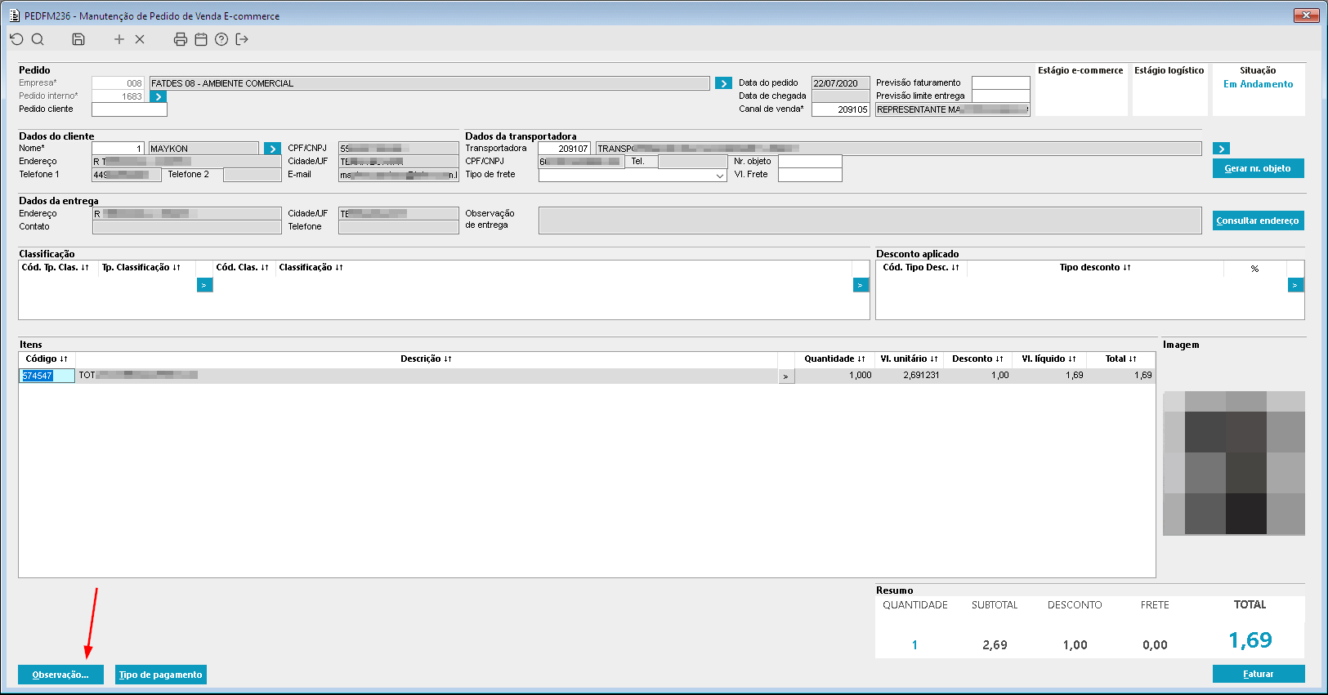Click the Situação value Em Andamento
The height and width of the screenshot is (695, 1328).
click(x=1258, y=84)
